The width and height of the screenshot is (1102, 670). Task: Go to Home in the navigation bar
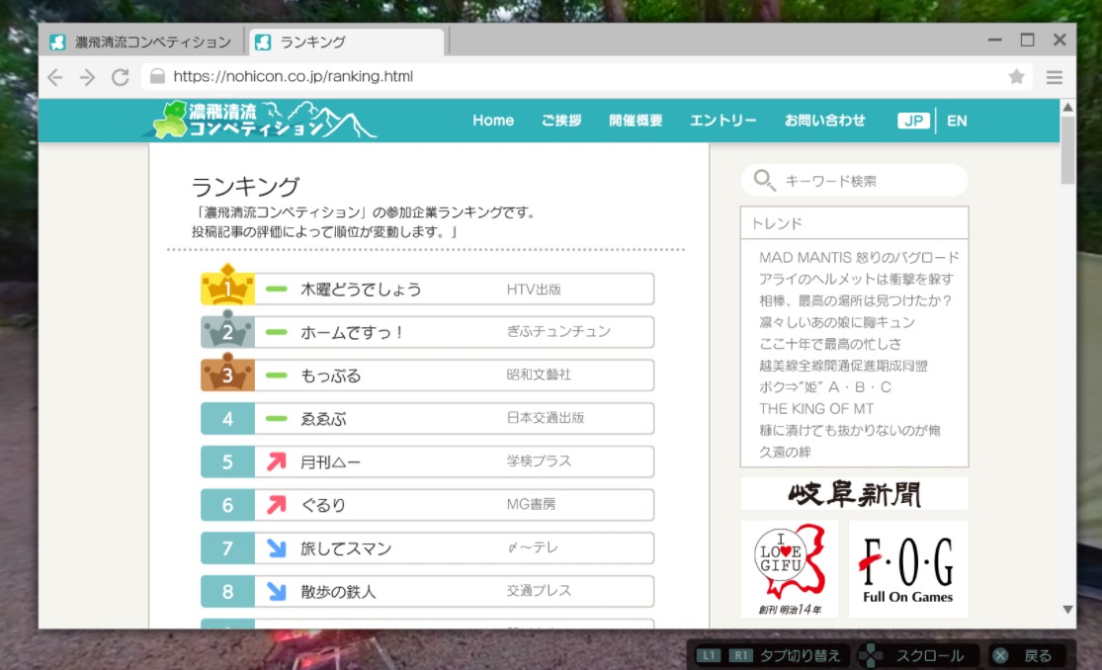492,121
